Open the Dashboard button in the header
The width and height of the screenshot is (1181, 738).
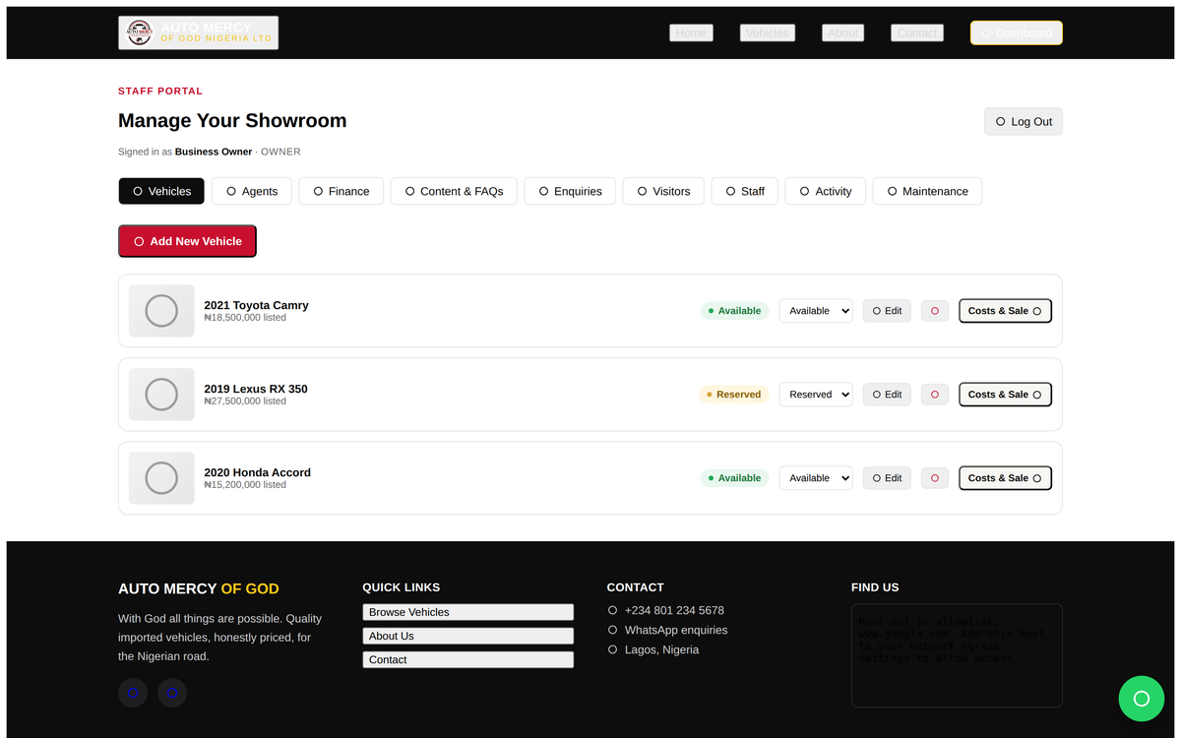[1017, 32]
